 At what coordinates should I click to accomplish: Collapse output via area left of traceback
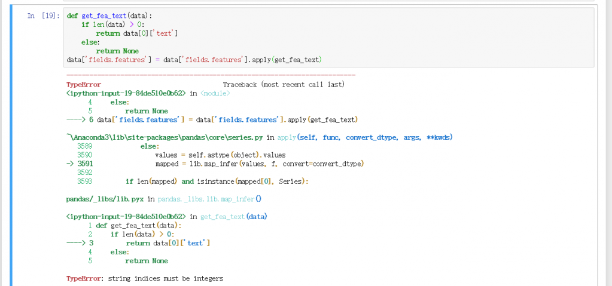point(36,179)
